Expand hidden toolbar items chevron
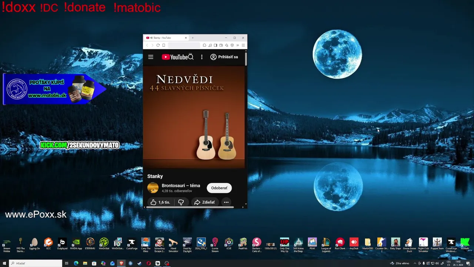 [x=238, y=45]
